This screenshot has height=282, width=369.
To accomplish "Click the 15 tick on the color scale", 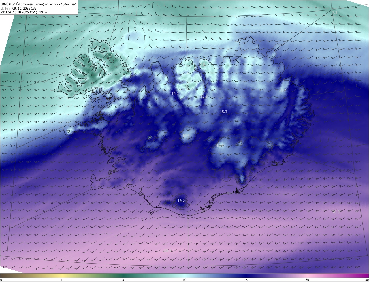I will coord(246,280).
